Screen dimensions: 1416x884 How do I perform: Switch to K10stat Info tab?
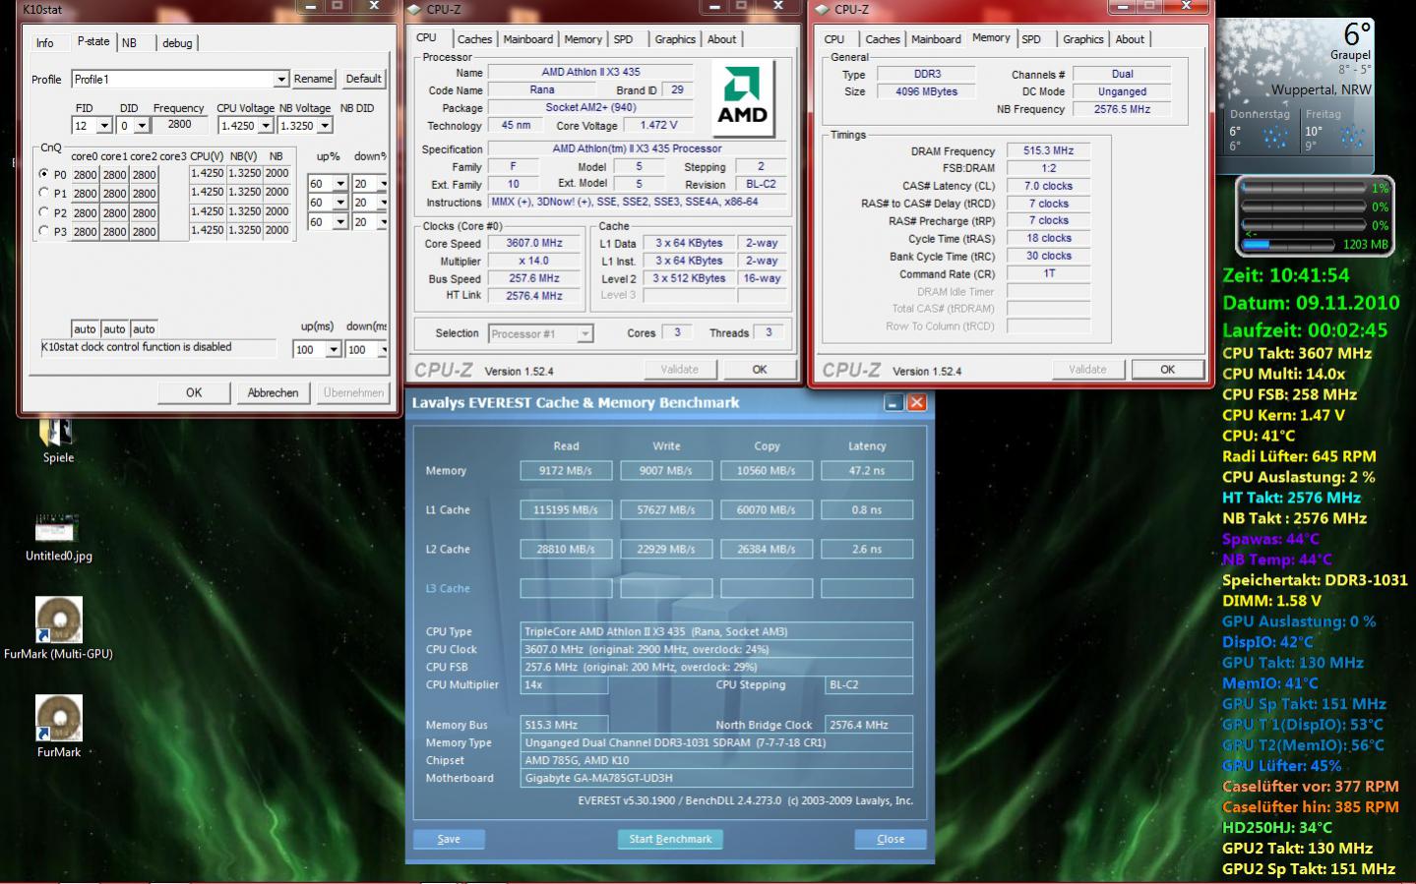click(x=45, y=42)
